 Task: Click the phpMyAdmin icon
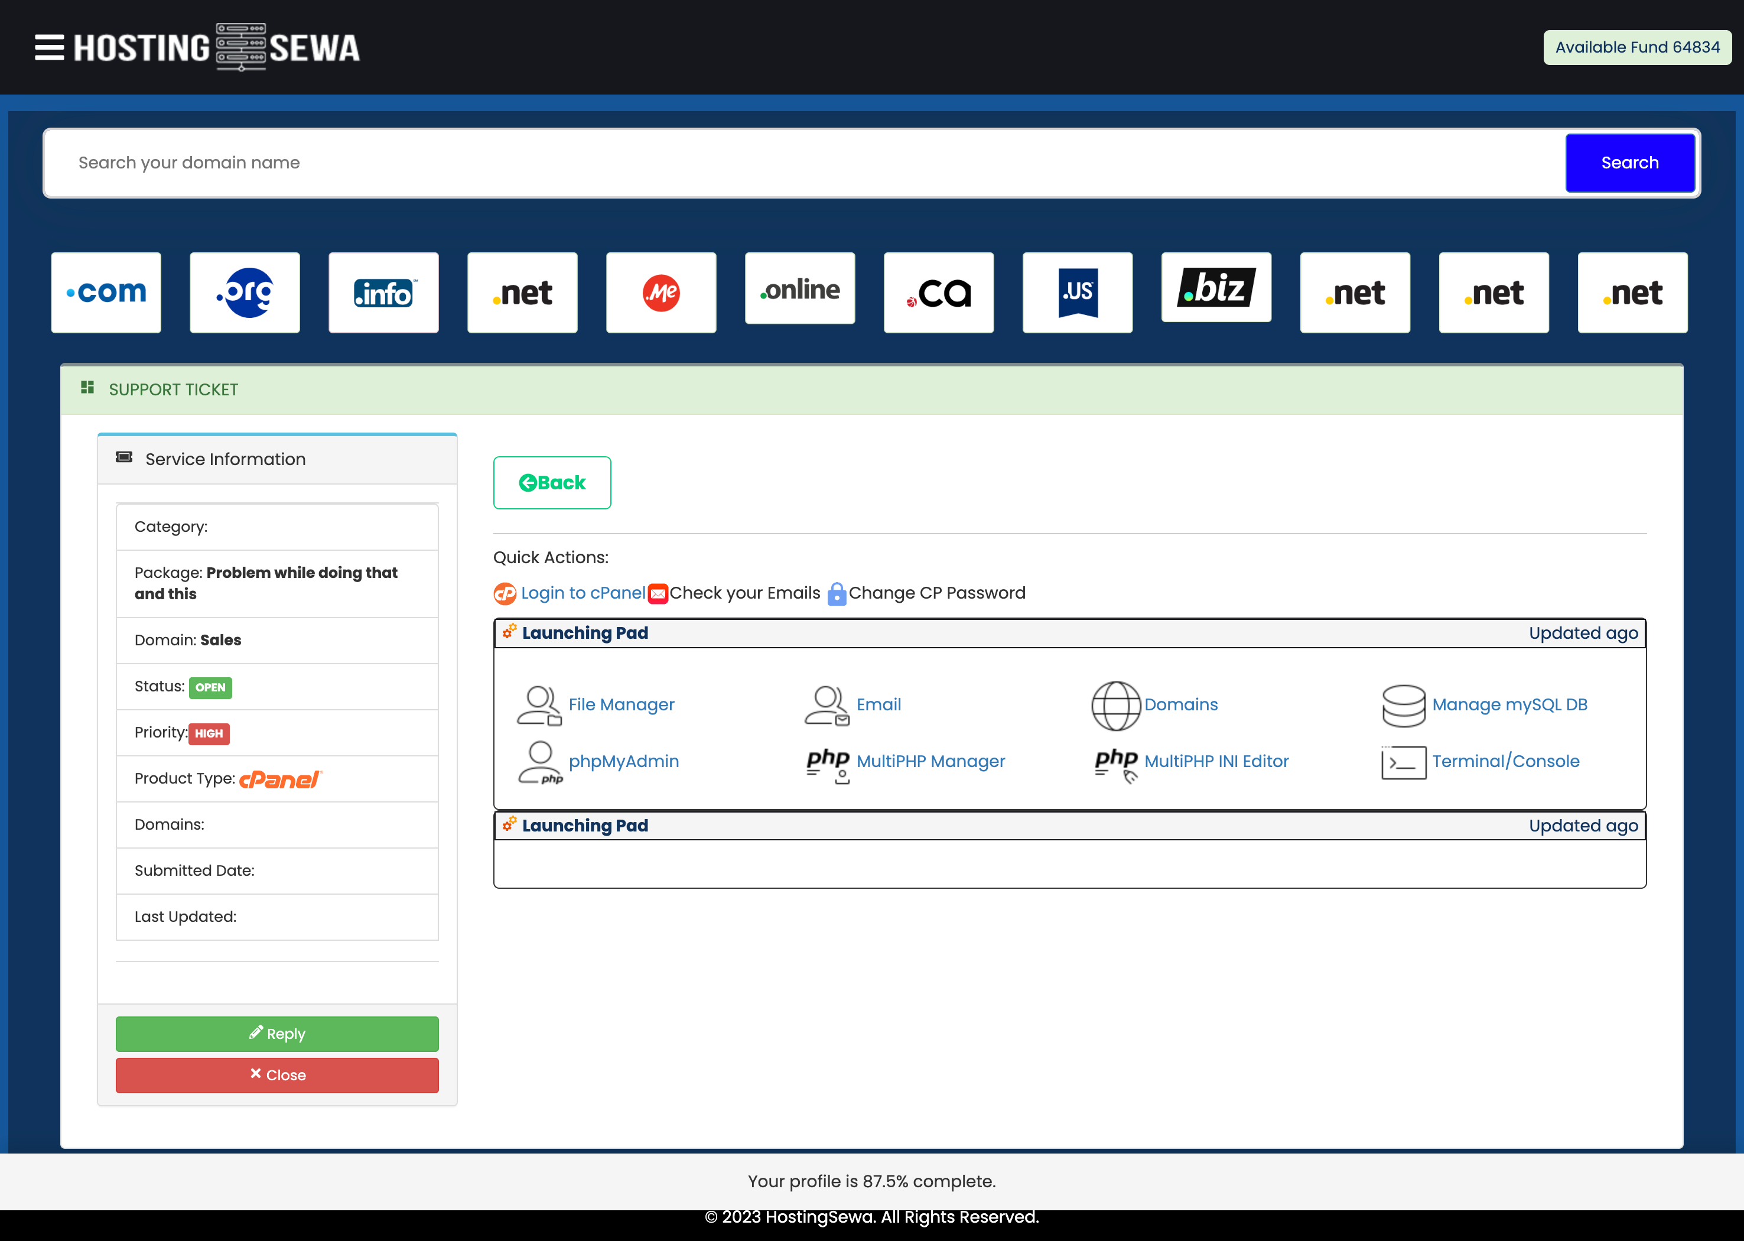click(539, 762)
